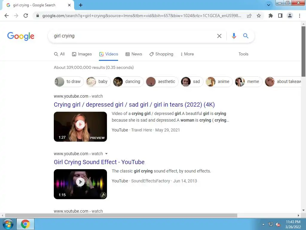The image size is (306, 230).
Task: Click the horizontal scrollbar thumb
Action: 121,215
